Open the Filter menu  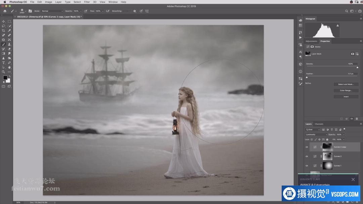click(x=87, y=2)
